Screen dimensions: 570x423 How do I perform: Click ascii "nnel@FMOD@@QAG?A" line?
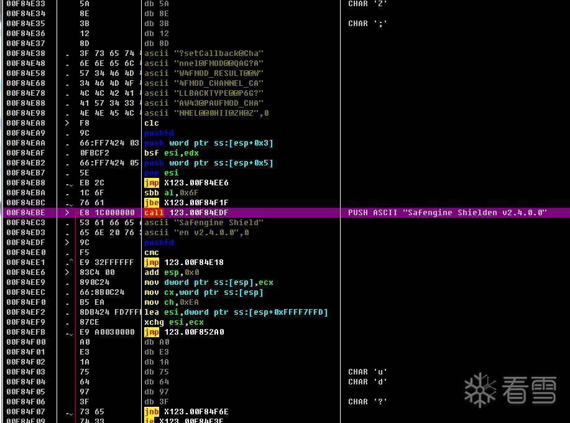tap(204, 63)
